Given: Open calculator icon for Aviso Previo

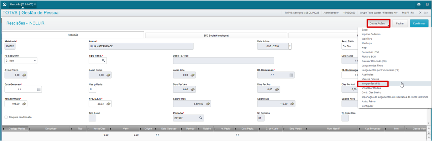Looking at the screenshot, I should coord(24,75).
